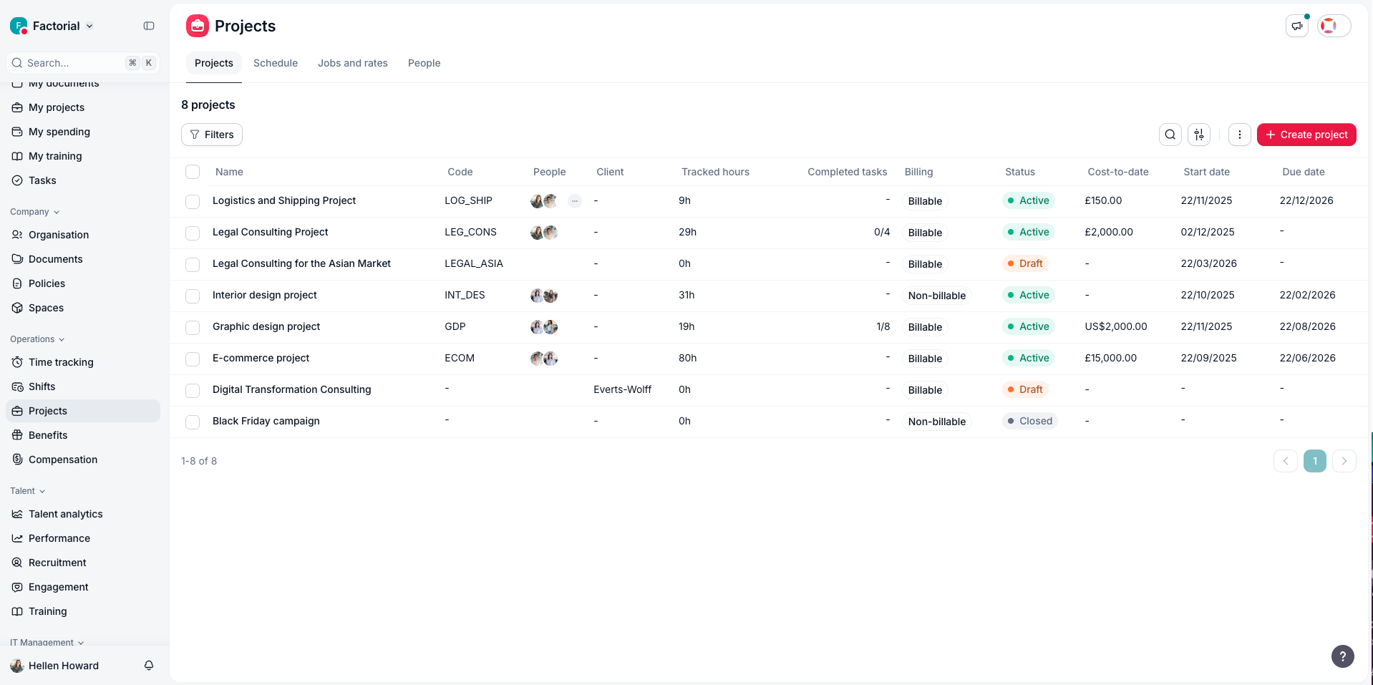Check the select-all checkbox in table header
Screen dimensions: 1373x685
(193, 172)
